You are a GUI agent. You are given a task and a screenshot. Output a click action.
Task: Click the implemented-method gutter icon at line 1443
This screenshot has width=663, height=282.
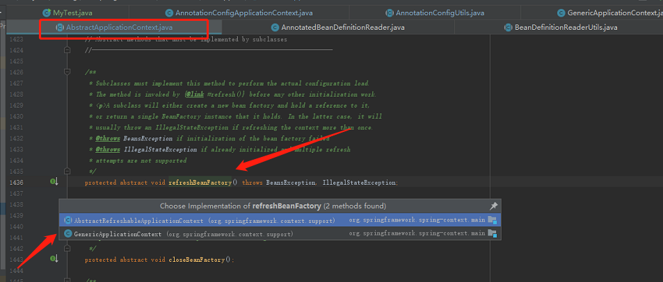[x=54, y=259]
